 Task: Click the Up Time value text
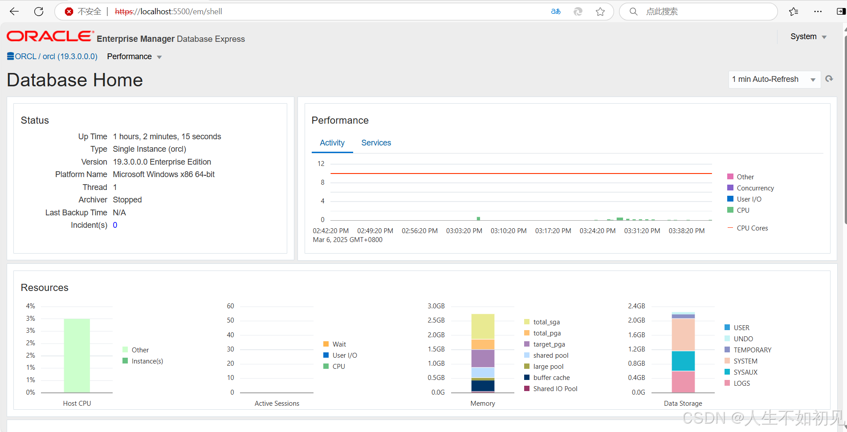tap(167, 137)
